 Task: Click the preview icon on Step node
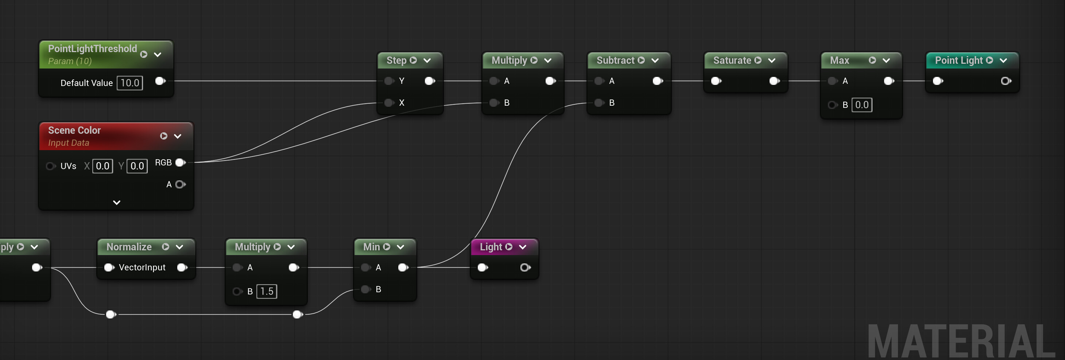[413, 60]
